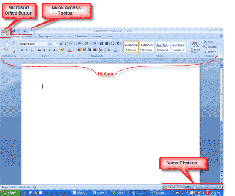Show paragraph marks with pilcrow icon
Screen dimensions: 235x196
[118, 44]
